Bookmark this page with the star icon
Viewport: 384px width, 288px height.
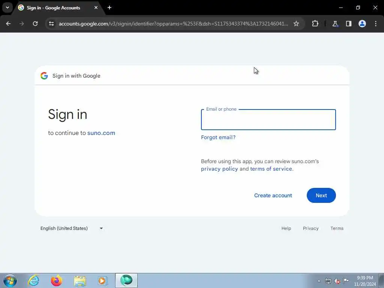pyautogui.click(x=296, y=24)
